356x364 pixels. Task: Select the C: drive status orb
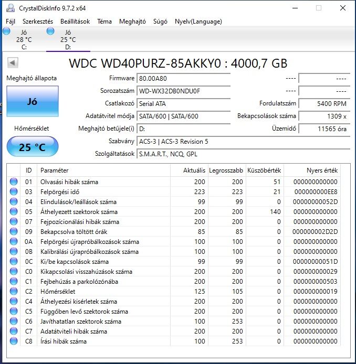[6, 31]
